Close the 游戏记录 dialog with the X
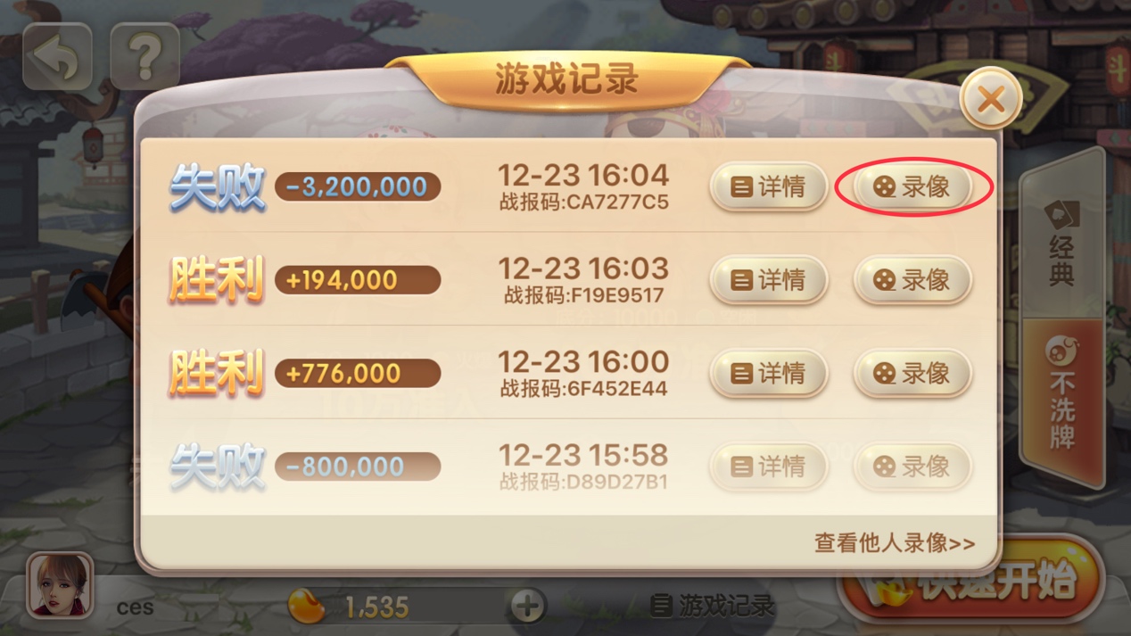 pos(990,99)
